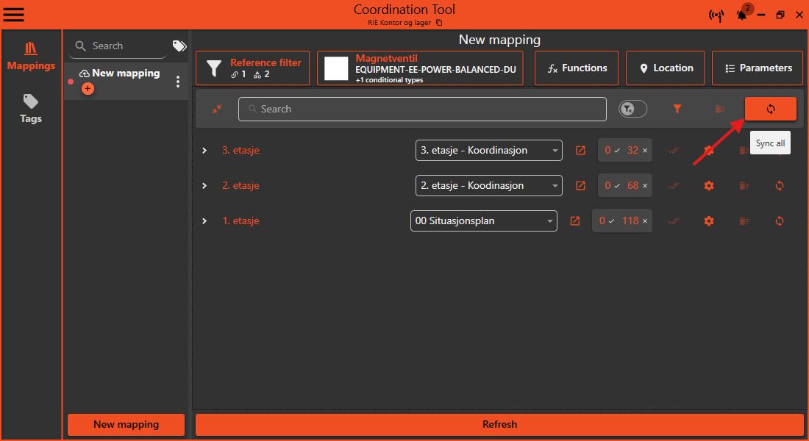
Task: Click the Sync all button
Action: [770, 109]
